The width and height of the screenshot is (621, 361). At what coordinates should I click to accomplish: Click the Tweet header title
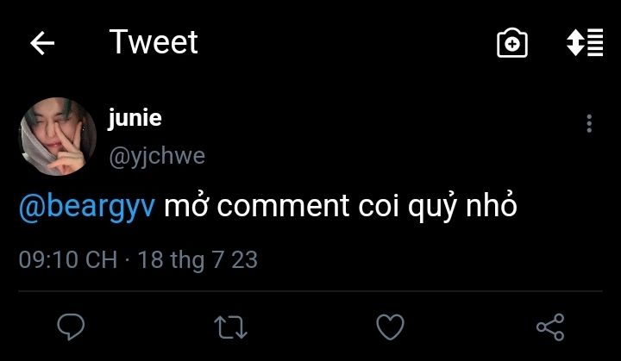point(154,42)
